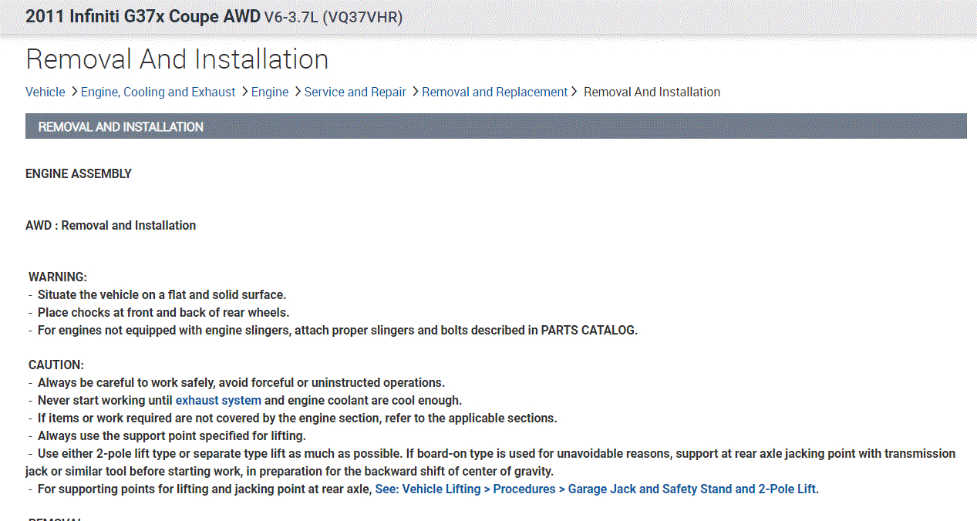
Task: Click the REMOVAL AND INSTALLATION section header bar
Action: pyautogui.click(x=496, y=126)
